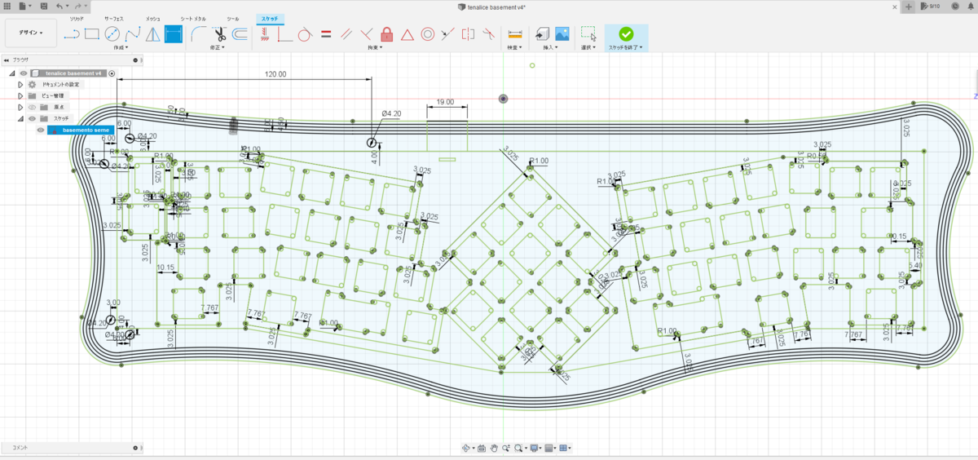The image size is (978, 460).
Task: Open Display Settings dropdown
Action: pyautogui.click(x=535, y=448)
